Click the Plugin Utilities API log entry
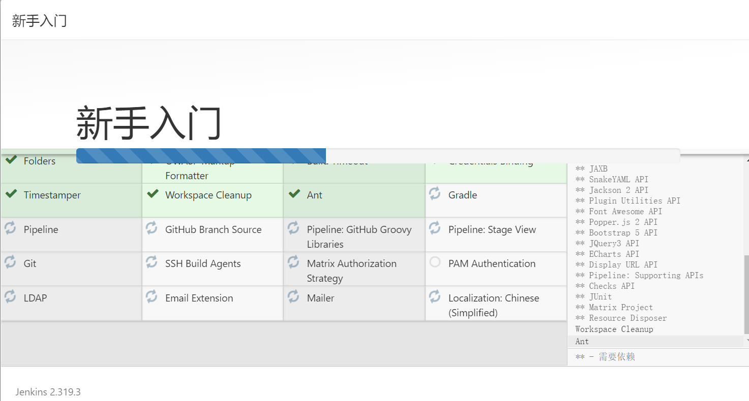The width and height of the screenshot is (749, 401). point(628,201)
